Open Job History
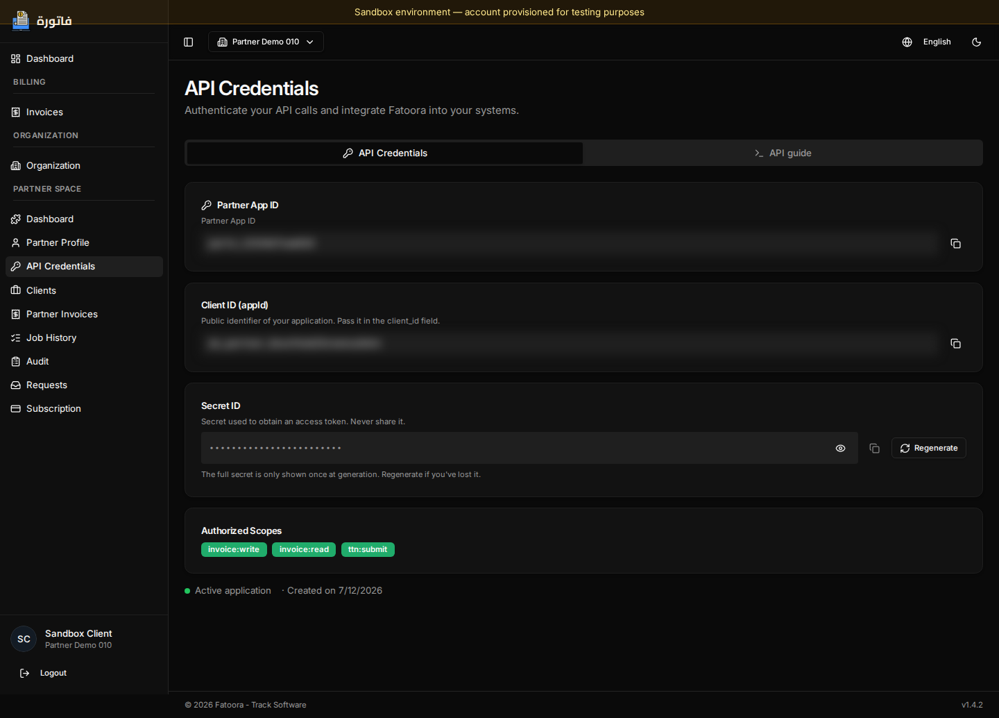The width and height of the screenshot is (999, 718). pos(84,337)
